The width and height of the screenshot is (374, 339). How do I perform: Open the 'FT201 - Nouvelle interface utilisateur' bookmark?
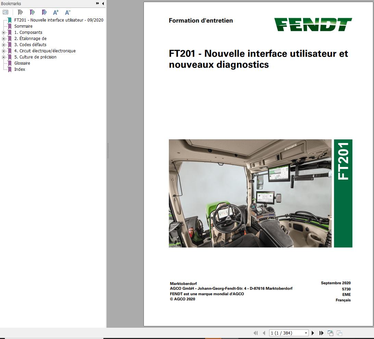tap(59, 20)
